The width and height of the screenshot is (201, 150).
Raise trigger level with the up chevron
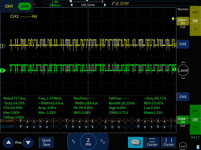pos(183,62)
